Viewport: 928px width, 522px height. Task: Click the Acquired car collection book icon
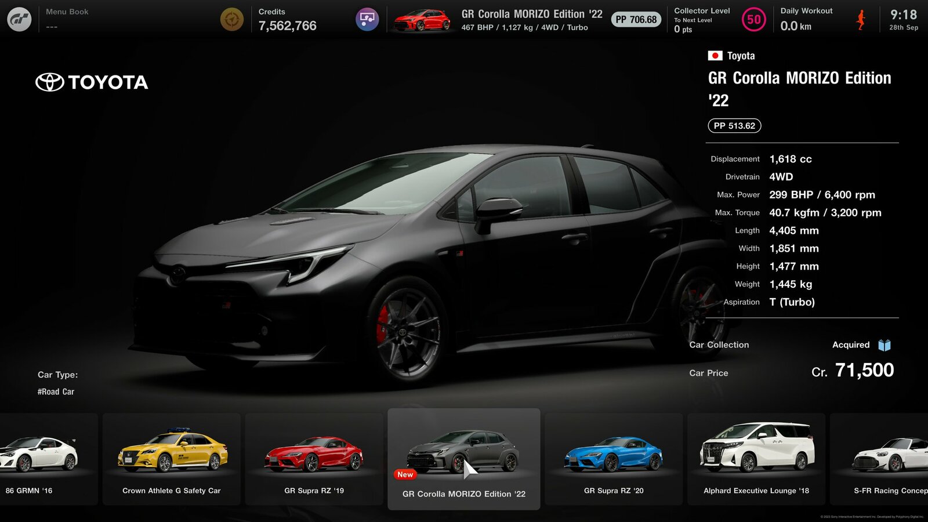(x=884, y=345)
